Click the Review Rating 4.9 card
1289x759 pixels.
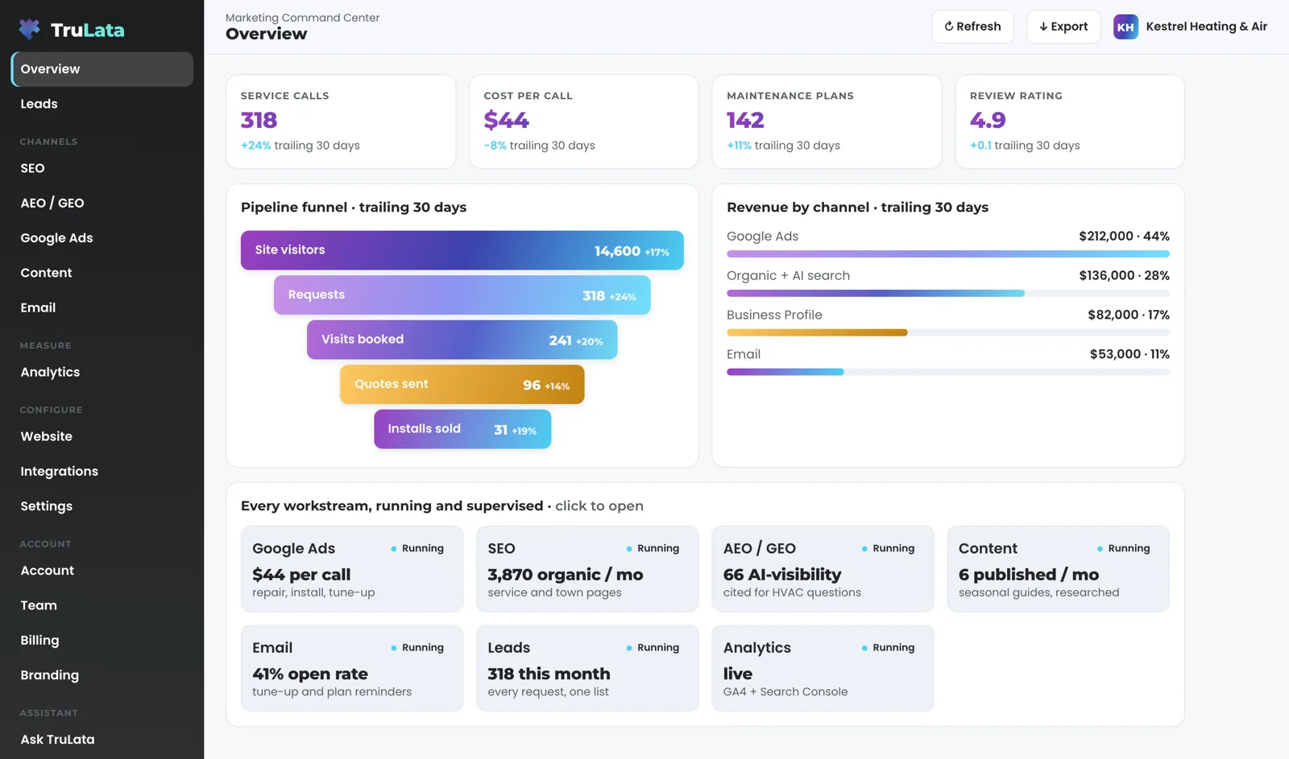1070,122
